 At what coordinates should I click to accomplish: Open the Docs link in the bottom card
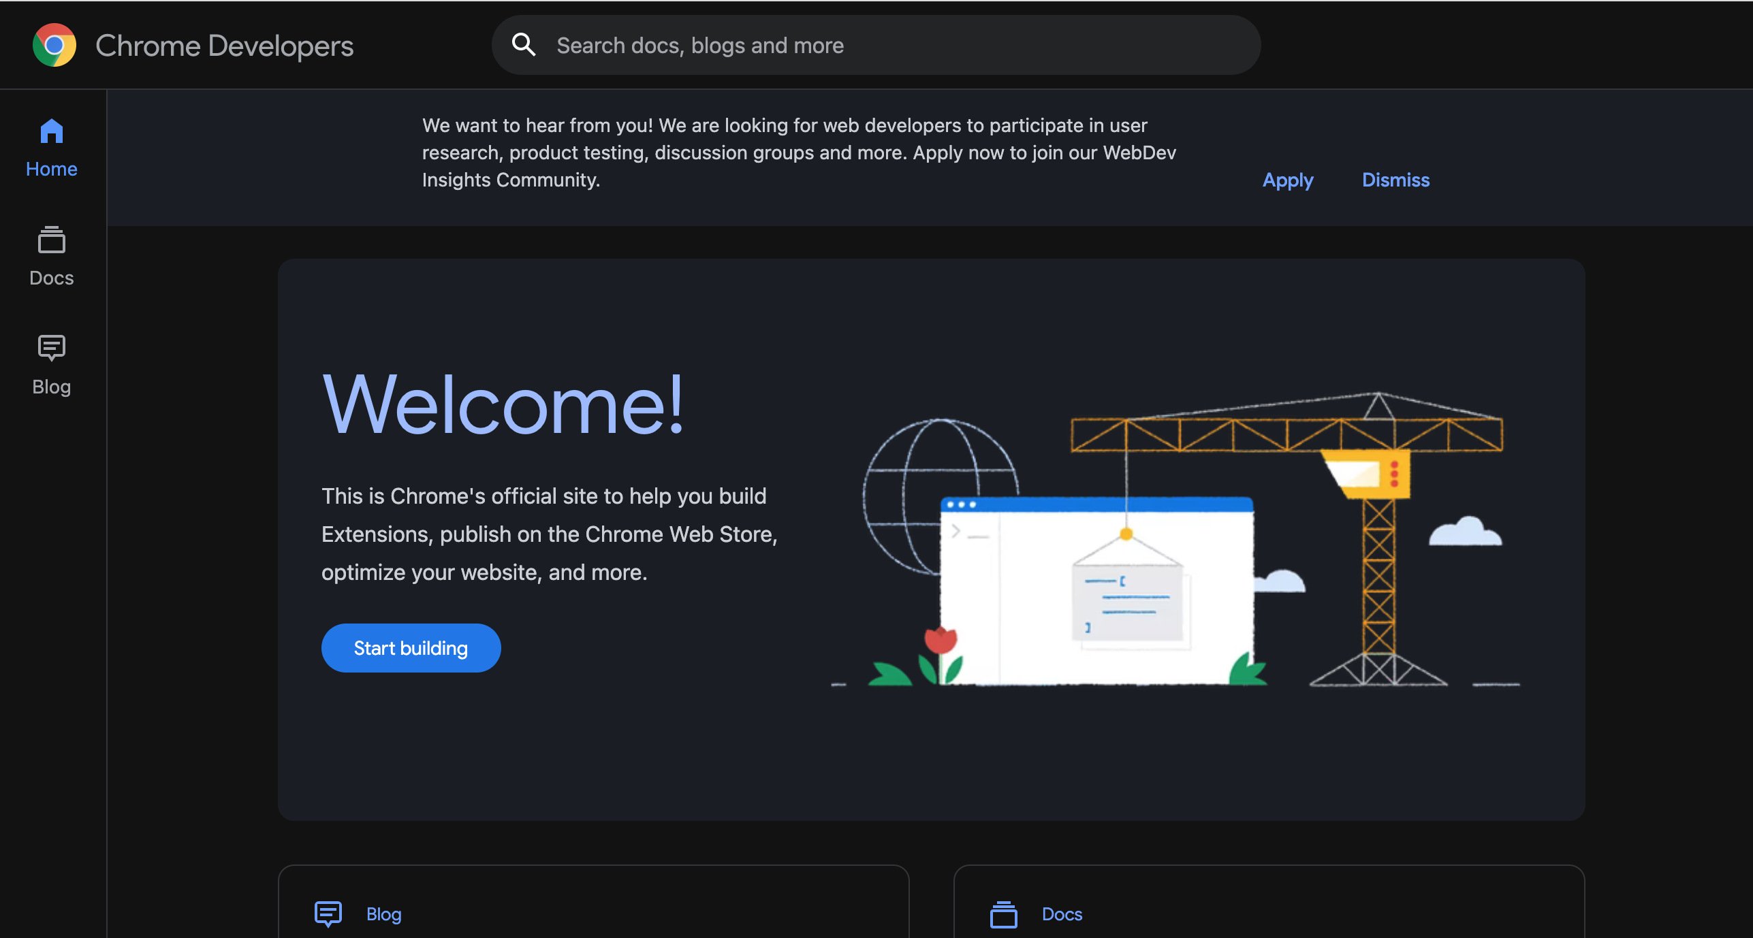coord(1061,914)
